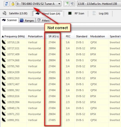Click Inverted cell in 10991,951 row
Screen dimensions: 121x127
click(x=115, y=120)
